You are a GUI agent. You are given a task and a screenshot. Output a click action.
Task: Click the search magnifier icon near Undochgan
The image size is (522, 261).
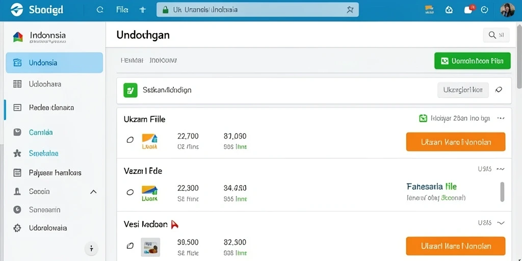click(492, 35)
